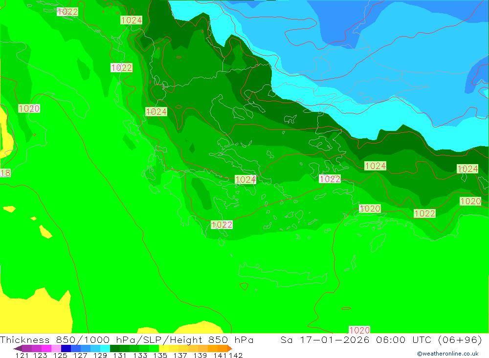Click the '139' legend value
This screenshot has width=489, height=358.
pyautogui.click(x=200, y=355)
